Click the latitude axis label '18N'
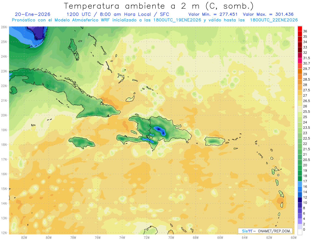 pyautogui.click(x=4, y=145)
